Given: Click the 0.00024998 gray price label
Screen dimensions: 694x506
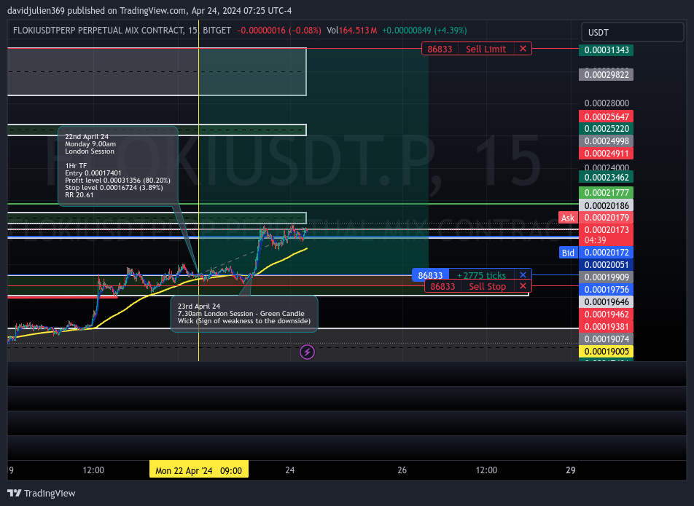Looking at the screenshot, I should pos(606,141).
